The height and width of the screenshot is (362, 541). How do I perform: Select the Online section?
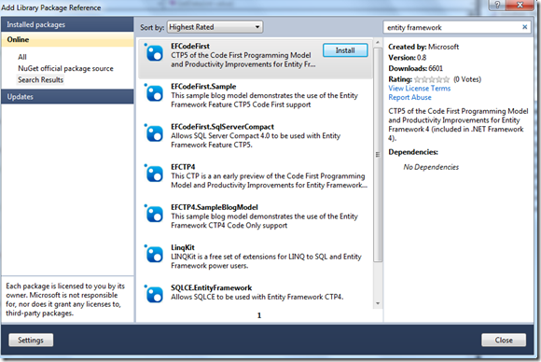[x=67, y=40]
